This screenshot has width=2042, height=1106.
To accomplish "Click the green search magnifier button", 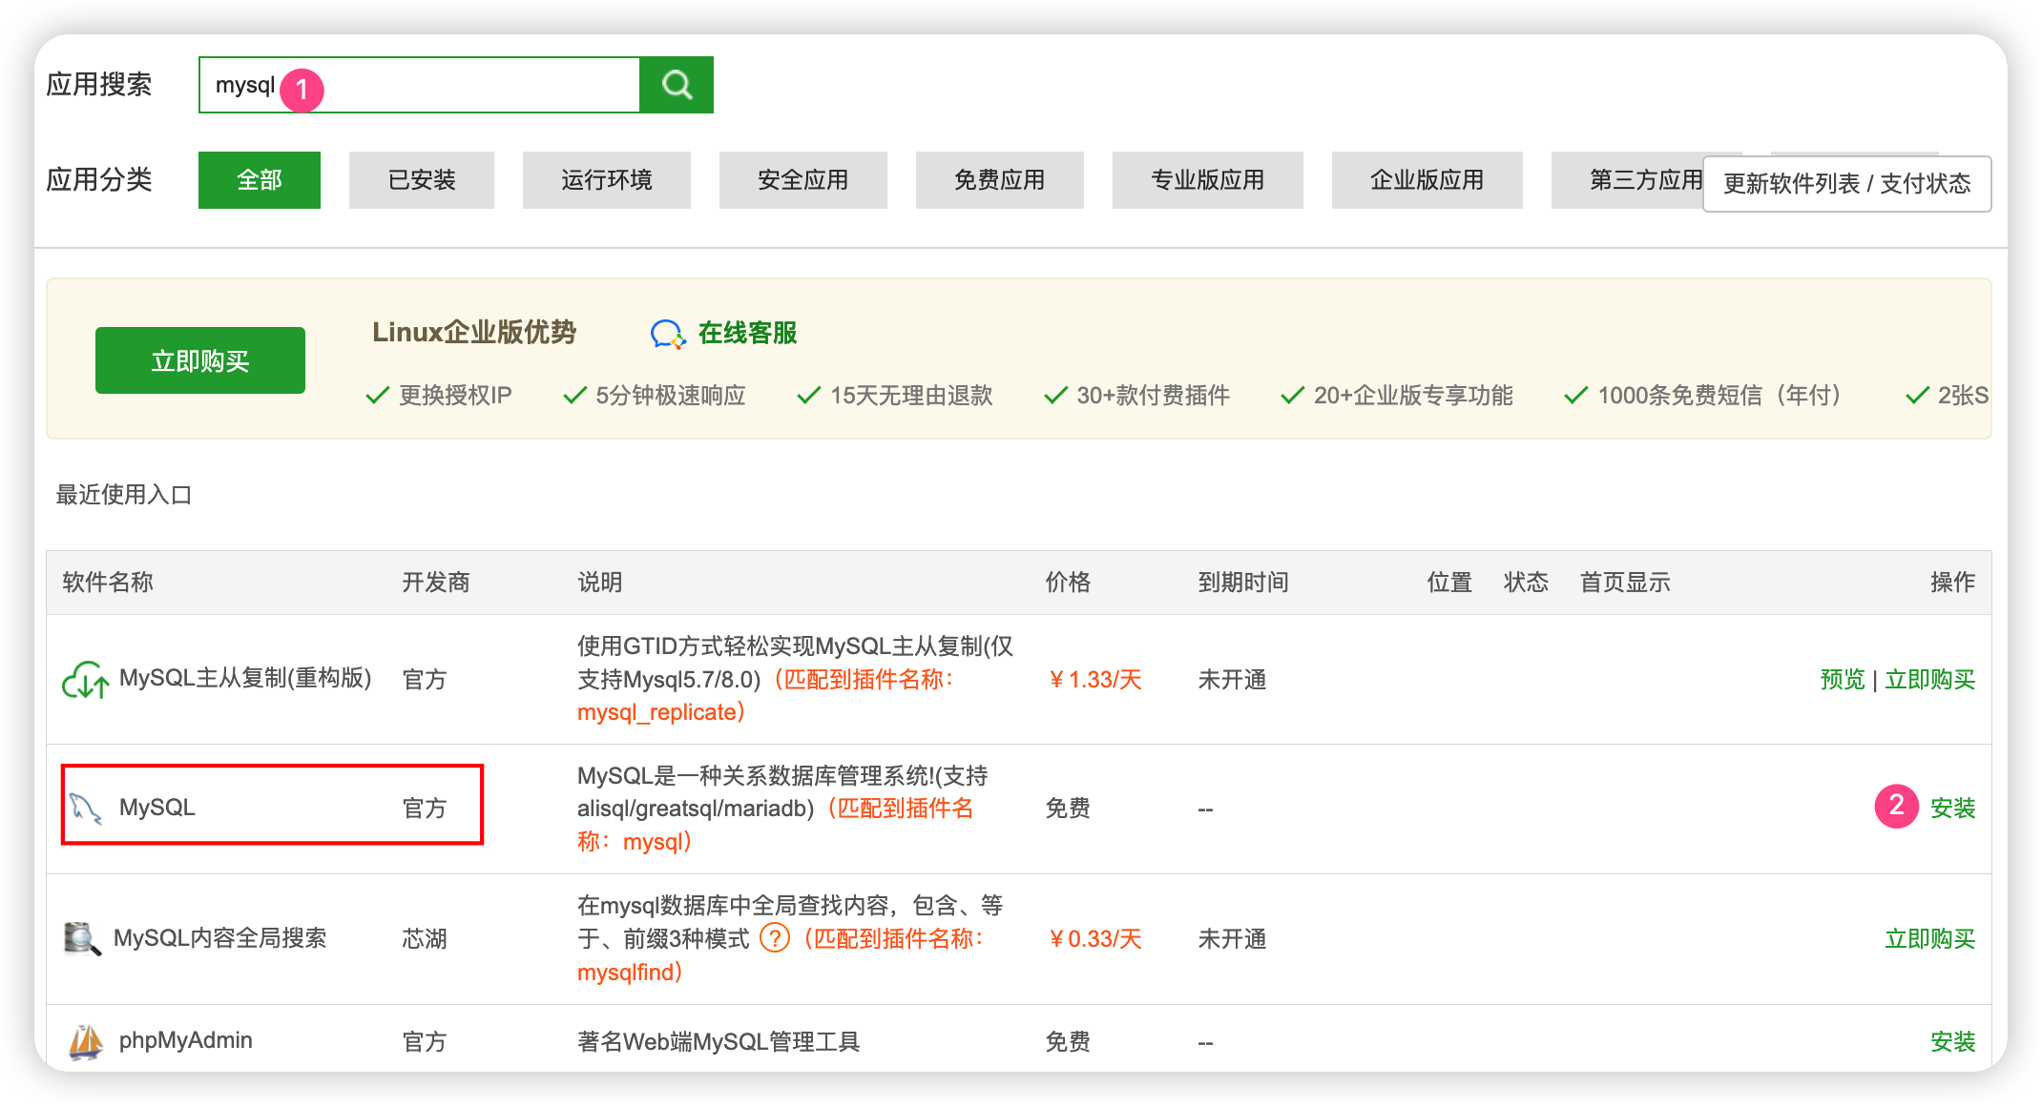I will click(x=677, y=85).
